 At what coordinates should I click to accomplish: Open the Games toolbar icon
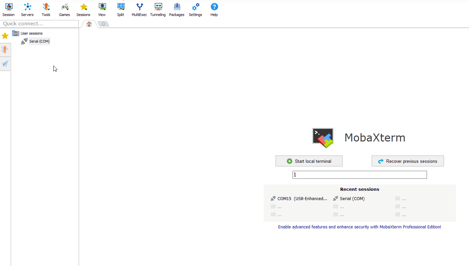tap(64, 10)
